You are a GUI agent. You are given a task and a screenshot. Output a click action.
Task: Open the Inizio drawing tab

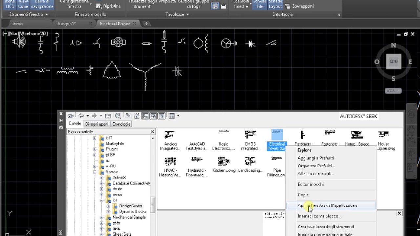18,24
